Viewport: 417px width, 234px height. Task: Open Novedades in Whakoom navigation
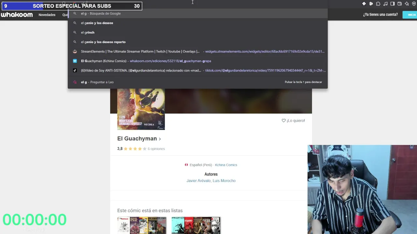(47, 15)
